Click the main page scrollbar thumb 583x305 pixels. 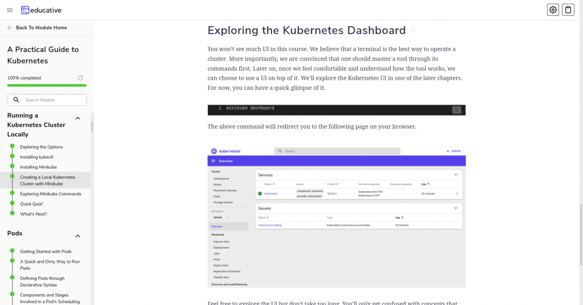[581, 235]
